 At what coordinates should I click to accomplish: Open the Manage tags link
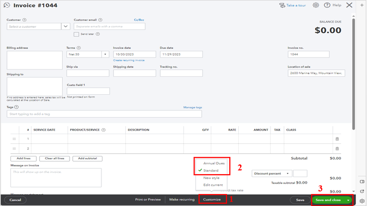point(192,107)
